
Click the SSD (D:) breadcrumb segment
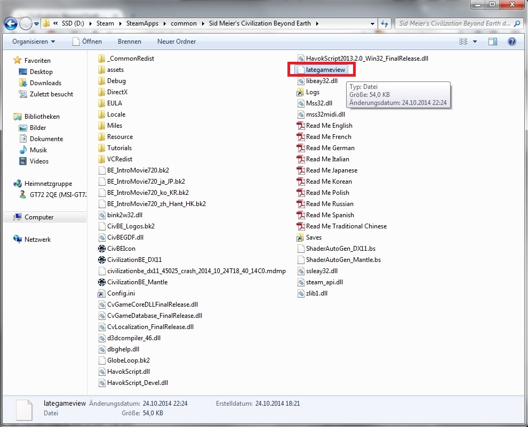(73, 23)
